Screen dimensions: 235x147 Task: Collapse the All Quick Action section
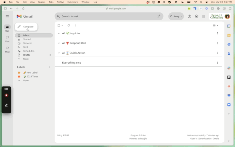point(59,53)
